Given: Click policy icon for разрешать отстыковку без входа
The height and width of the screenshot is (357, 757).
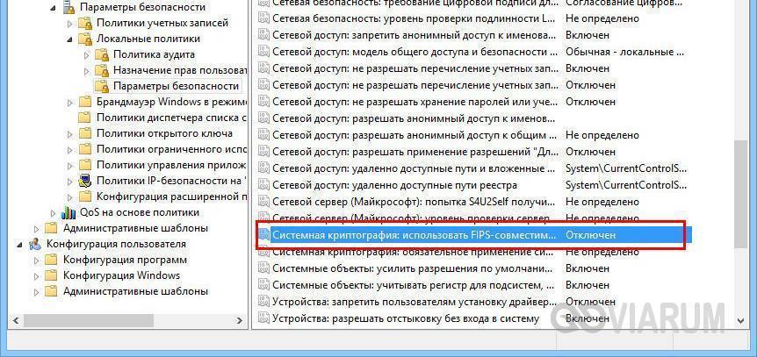Looking at the screenshot, I should (x=263, y=318).
